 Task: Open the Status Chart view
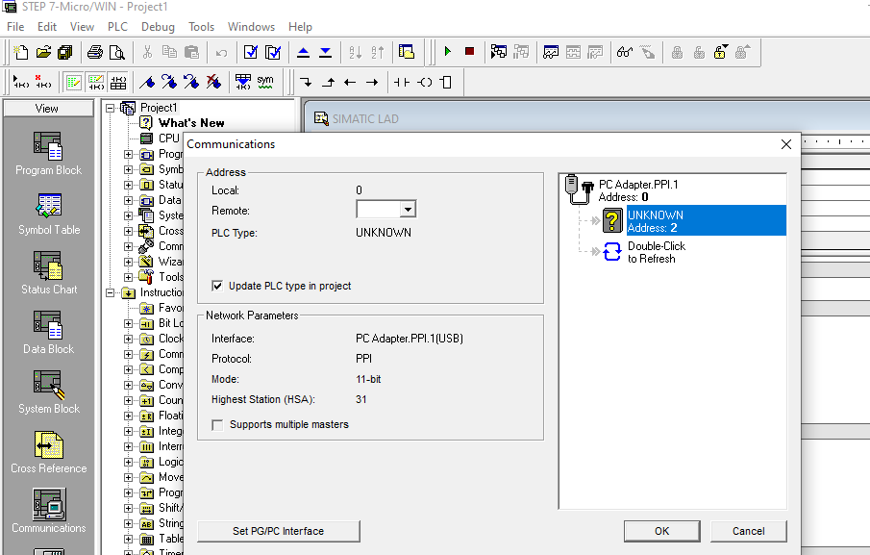click(48, 266)
